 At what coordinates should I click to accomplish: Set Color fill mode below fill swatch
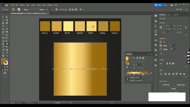pos(2,67)
